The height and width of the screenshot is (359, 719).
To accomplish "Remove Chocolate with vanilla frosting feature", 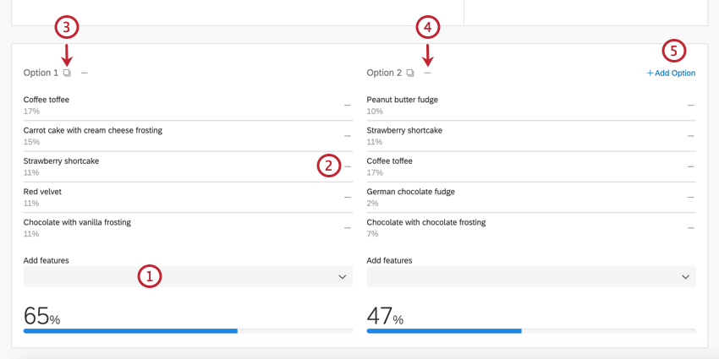I will coord(348,228).
